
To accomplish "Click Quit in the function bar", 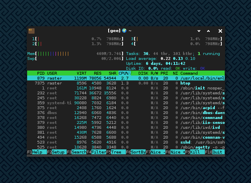I will tap(218, 152).
